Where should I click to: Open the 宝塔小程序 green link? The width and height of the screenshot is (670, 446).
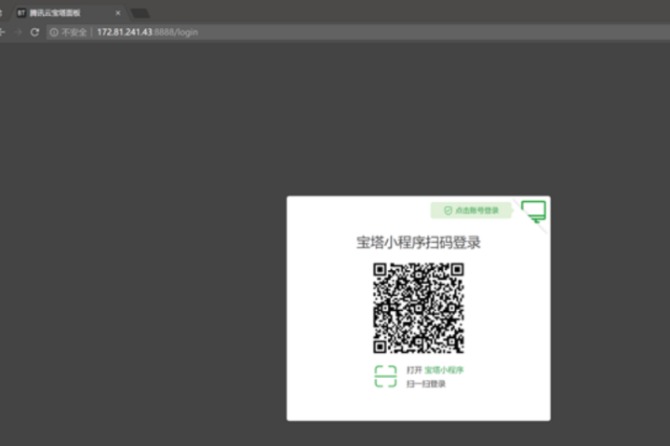coord(444,370)
